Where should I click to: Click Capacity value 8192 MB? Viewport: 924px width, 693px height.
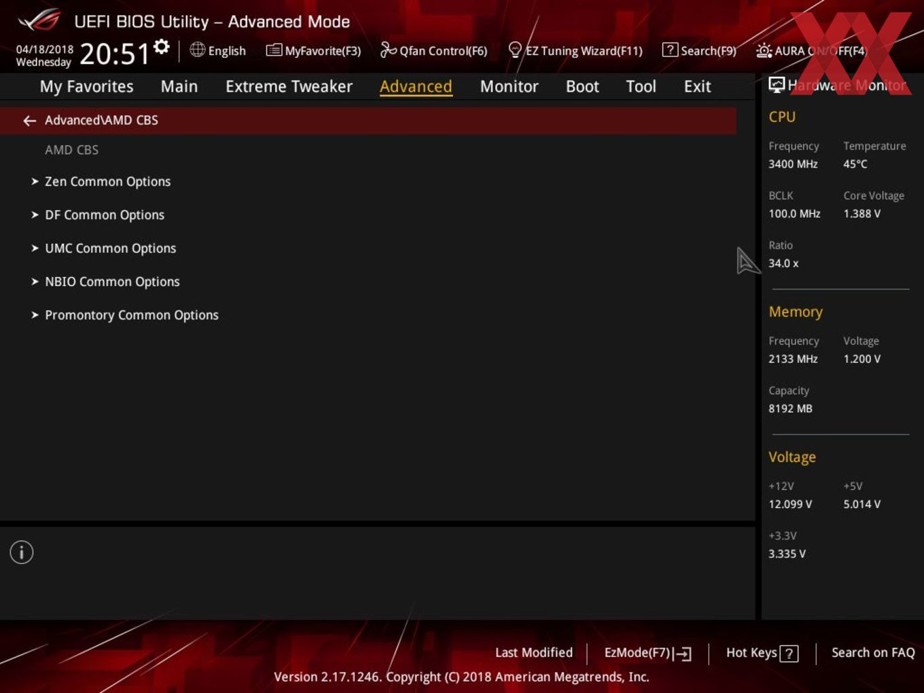pyautogui.click(x=790, y=408)
